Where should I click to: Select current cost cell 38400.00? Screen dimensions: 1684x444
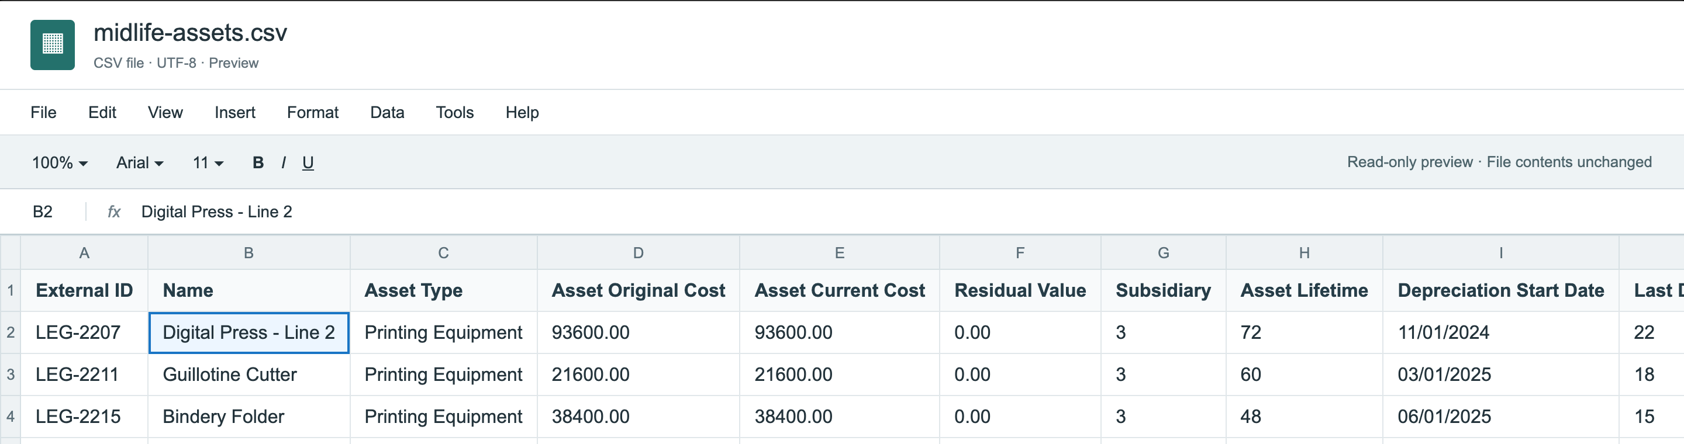(x=840, y=417)
